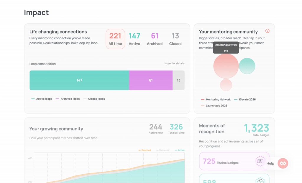Click the info icon beside mentoring community
302x183 pixels.
(267, 31)
